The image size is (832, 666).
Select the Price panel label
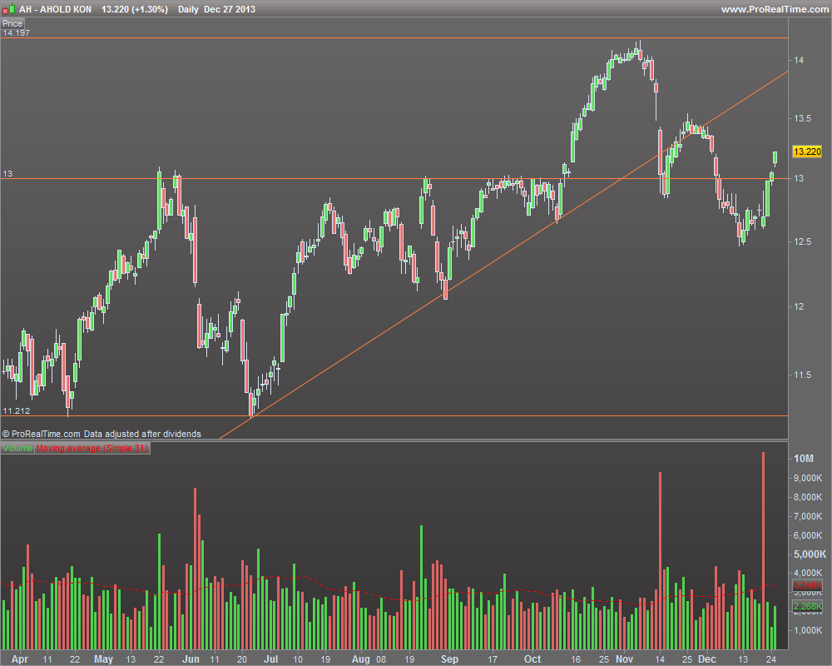pyautogui.click(x=12, y=23)
